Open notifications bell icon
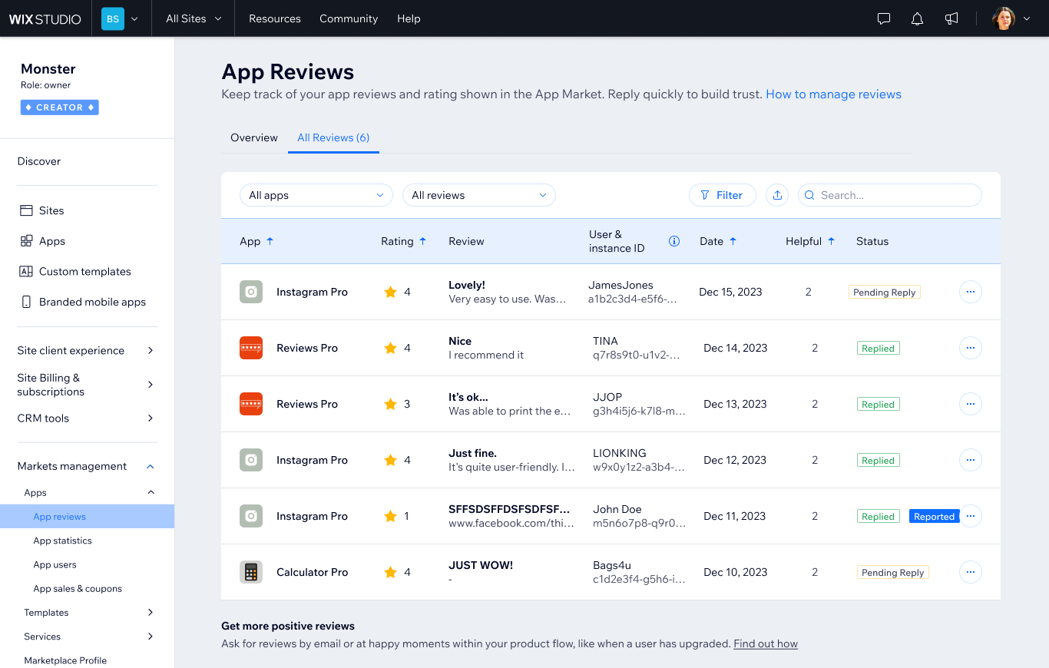The image size is (1049, 668). (x=917, y=18)
